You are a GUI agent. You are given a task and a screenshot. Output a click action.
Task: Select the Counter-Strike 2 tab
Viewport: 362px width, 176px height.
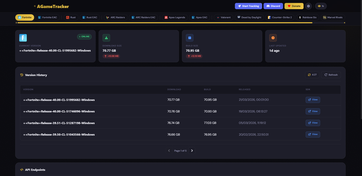280,17
